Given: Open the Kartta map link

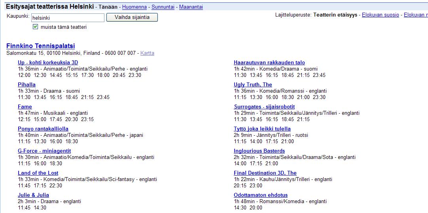Looking at the screenshot, I should click(x=147, y=53).
